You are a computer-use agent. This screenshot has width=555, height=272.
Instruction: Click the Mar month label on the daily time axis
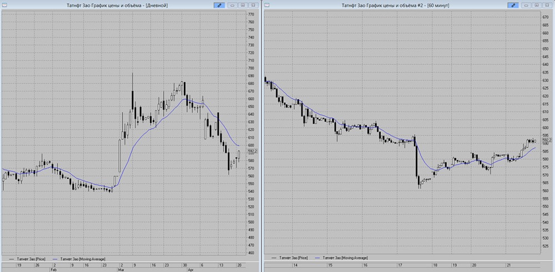click(x=120, y=269)
